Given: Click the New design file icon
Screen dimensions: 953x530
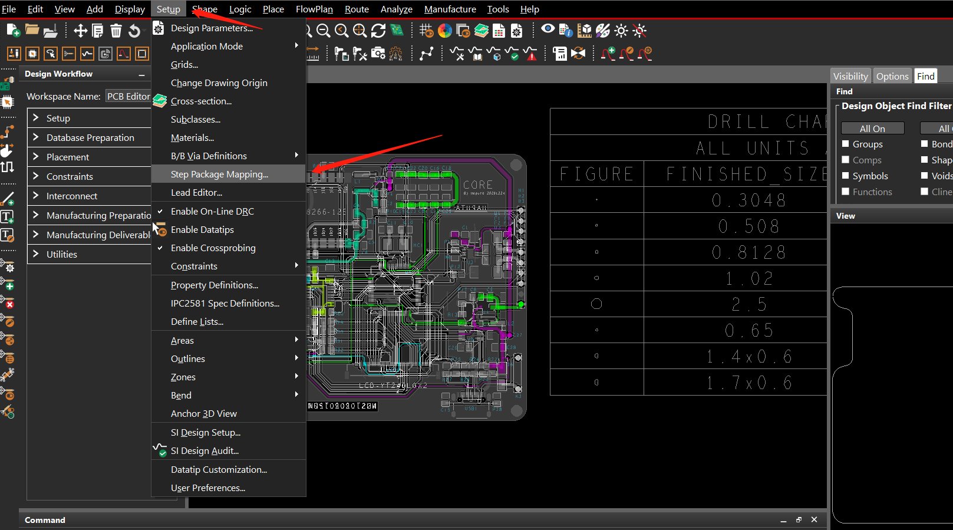Looking at the screenshot, I should (14, 31).
